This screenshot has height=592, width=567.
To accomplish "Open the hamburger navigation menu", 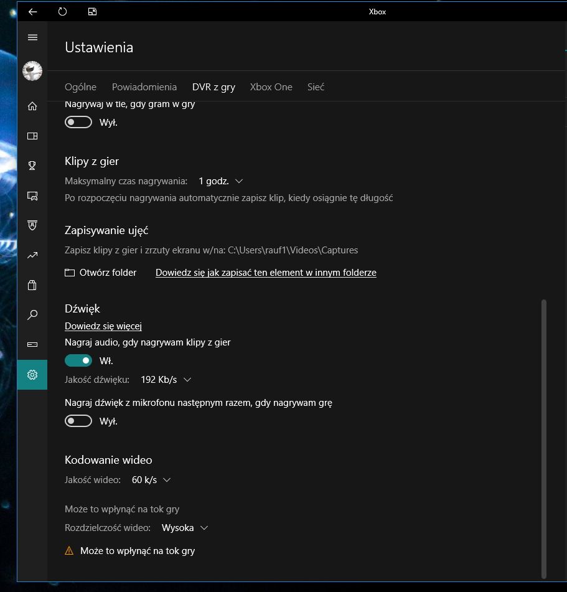I will point(32,37).
